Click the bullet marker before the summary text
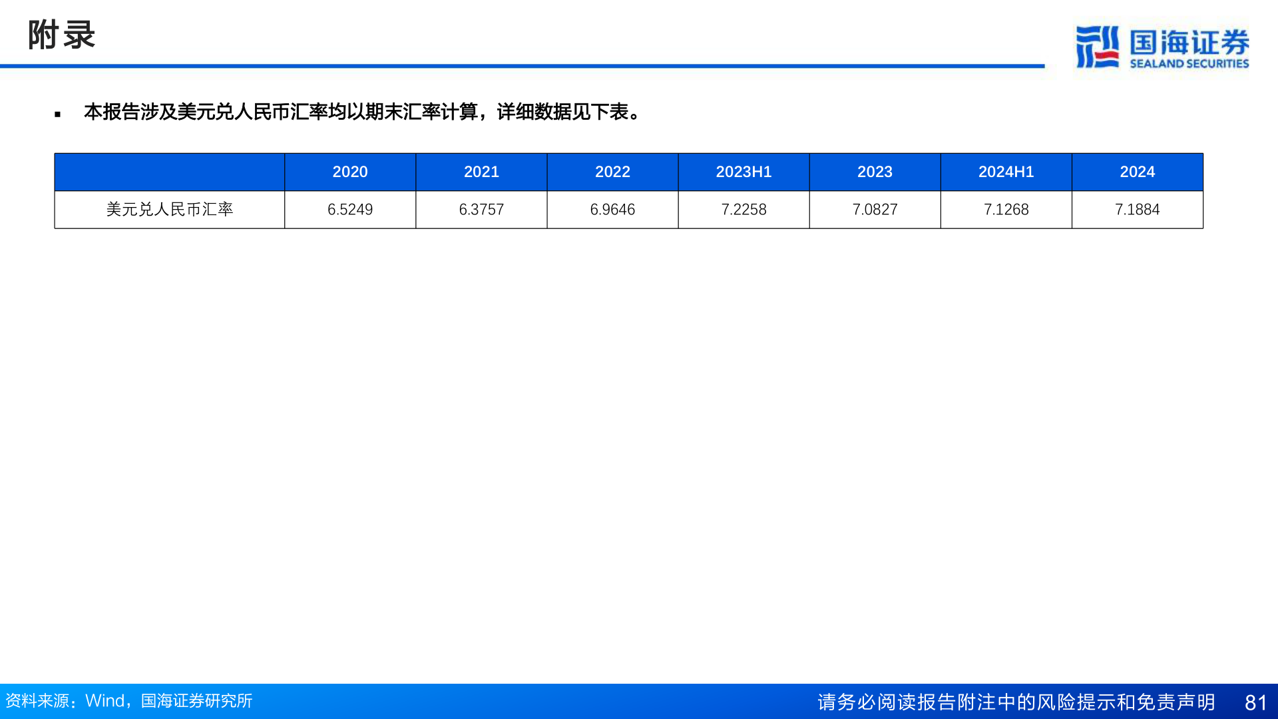The image size is (1278, 719). tap(59, 113)
